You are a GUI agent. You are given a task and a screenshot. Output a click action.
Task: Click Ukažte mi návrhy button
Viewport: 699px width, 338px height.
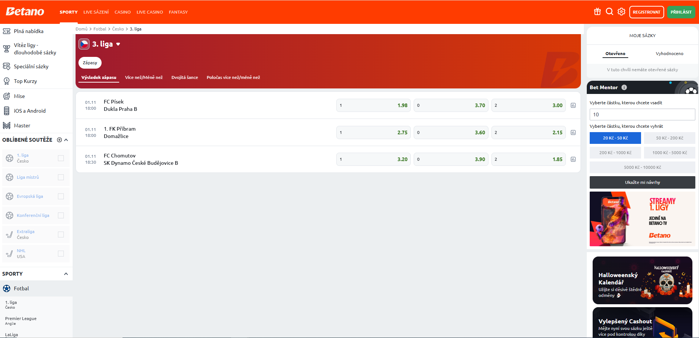(643, 182)
